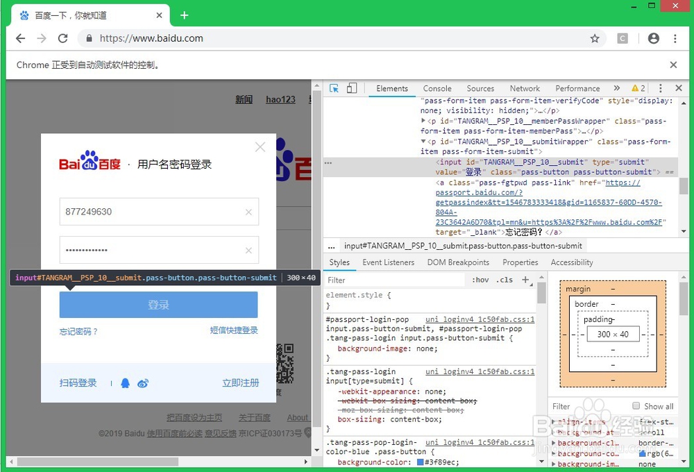Go back in browser history
Viewport: 694px width, 472px height.
click(x=20, y=38)
